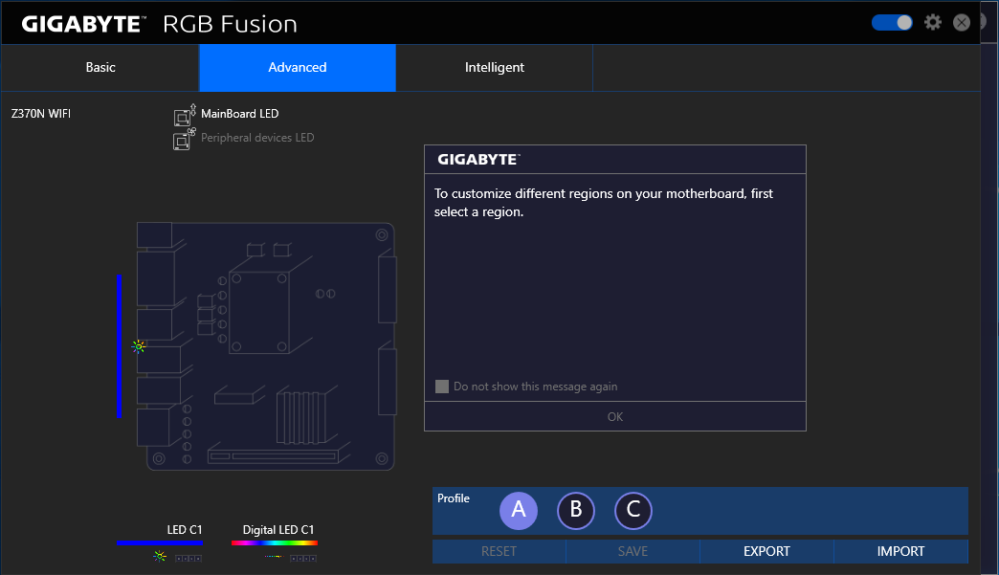Click the RESET button

499,551
